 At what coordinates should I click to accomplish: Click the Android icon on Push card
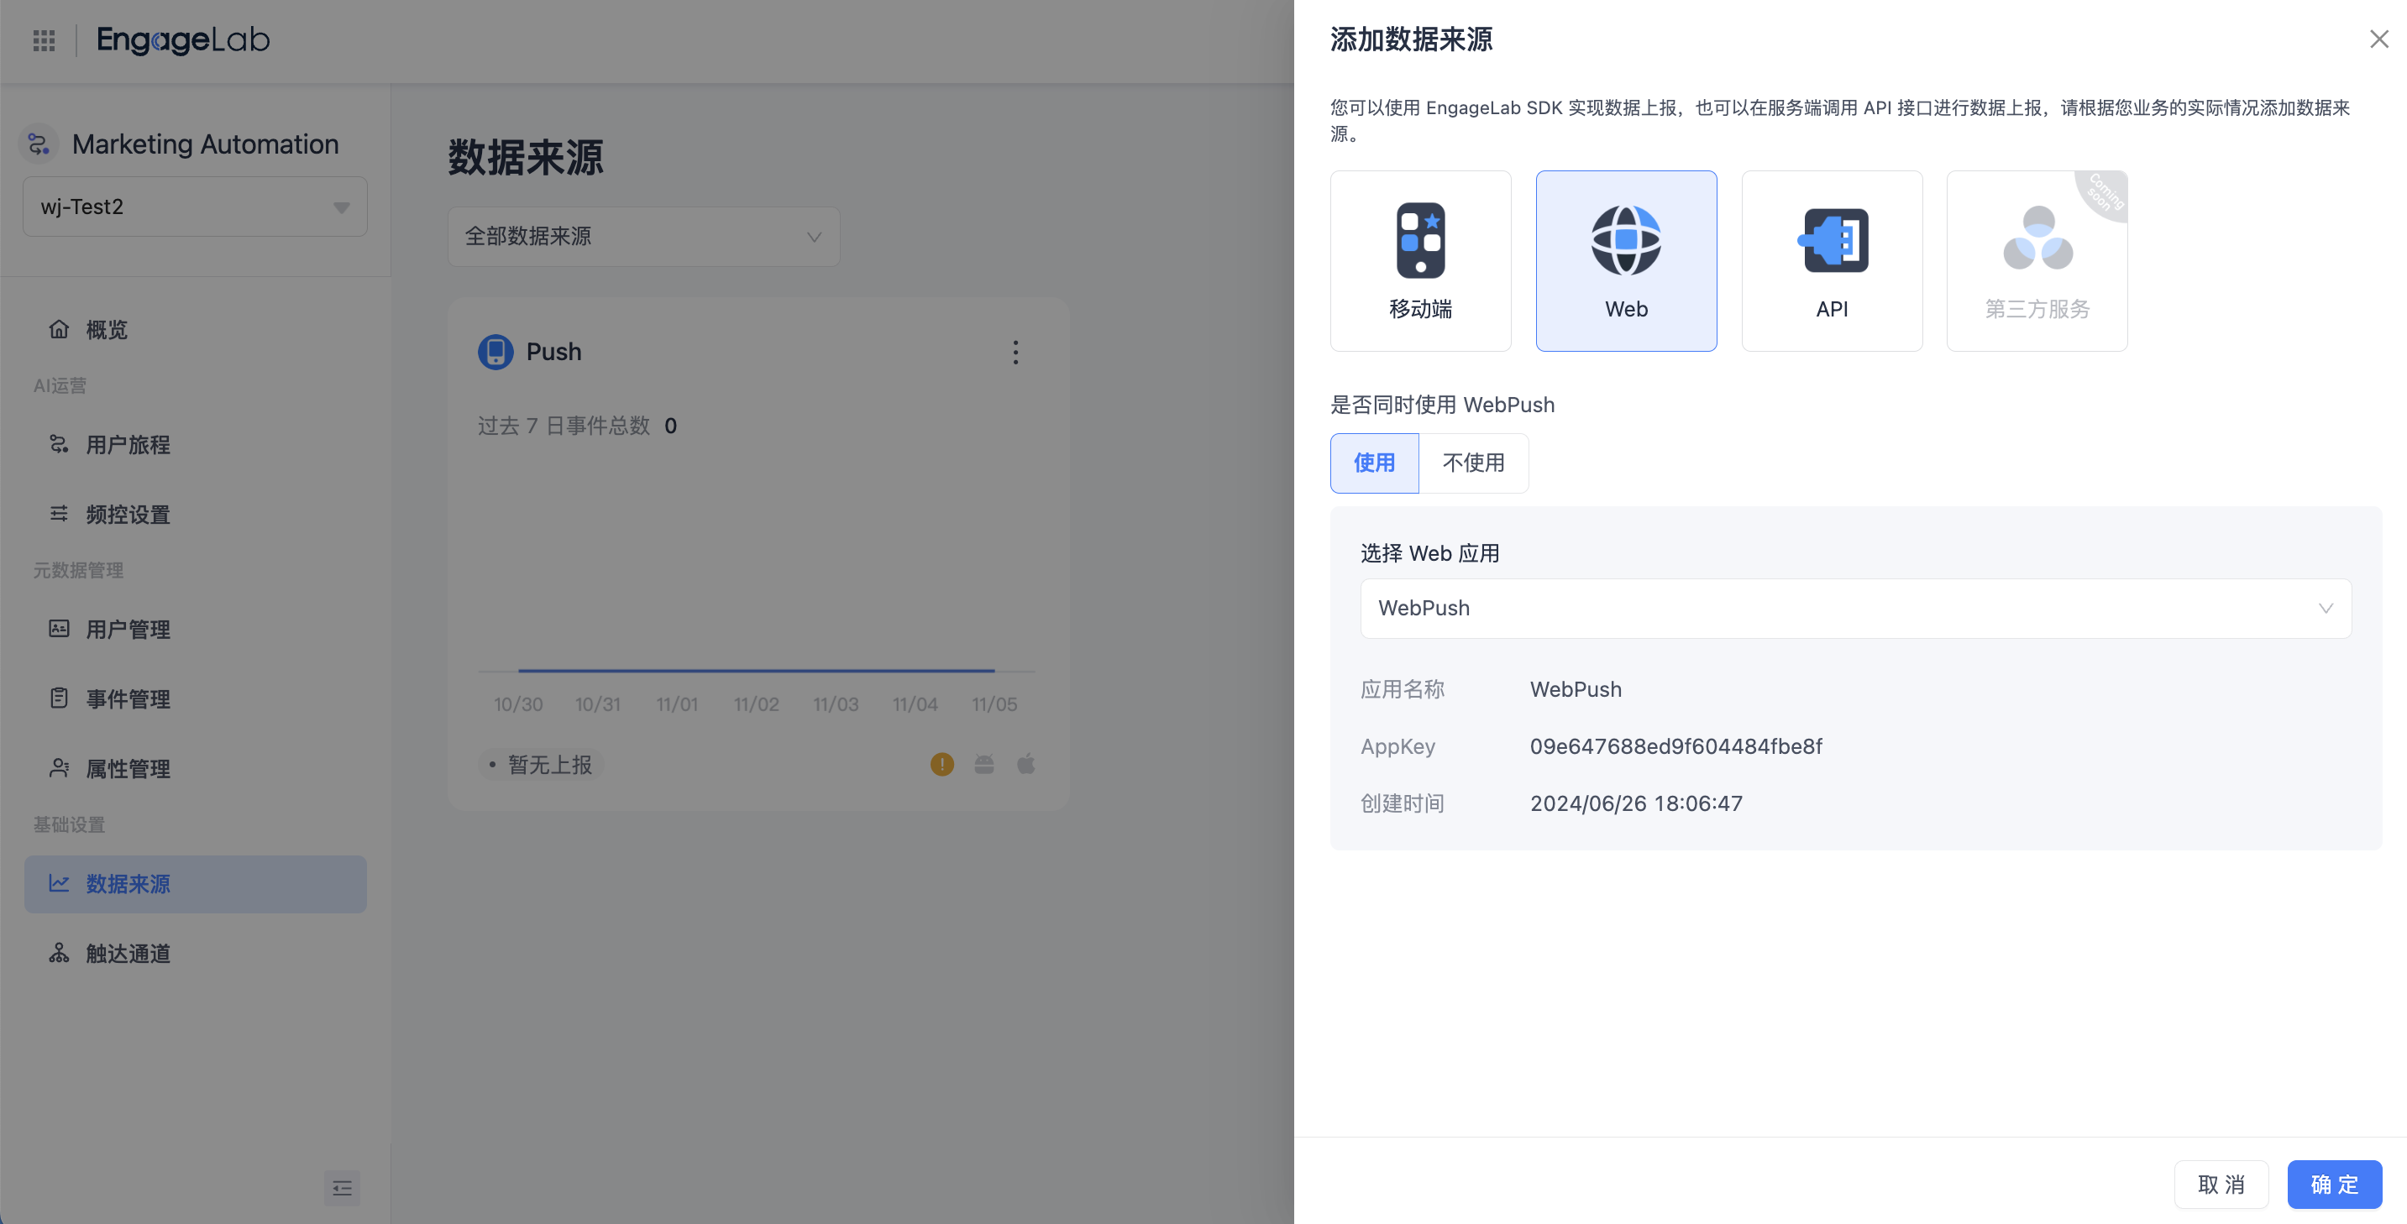(x=984, y=764)
